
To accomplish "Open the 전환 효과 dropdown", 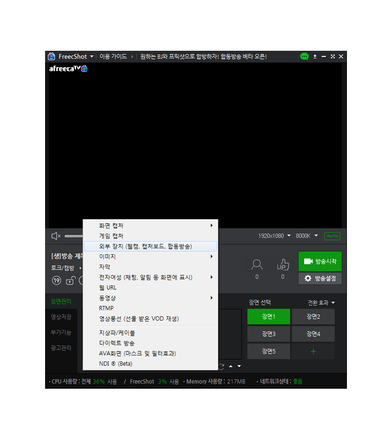I will coord(321,303).
